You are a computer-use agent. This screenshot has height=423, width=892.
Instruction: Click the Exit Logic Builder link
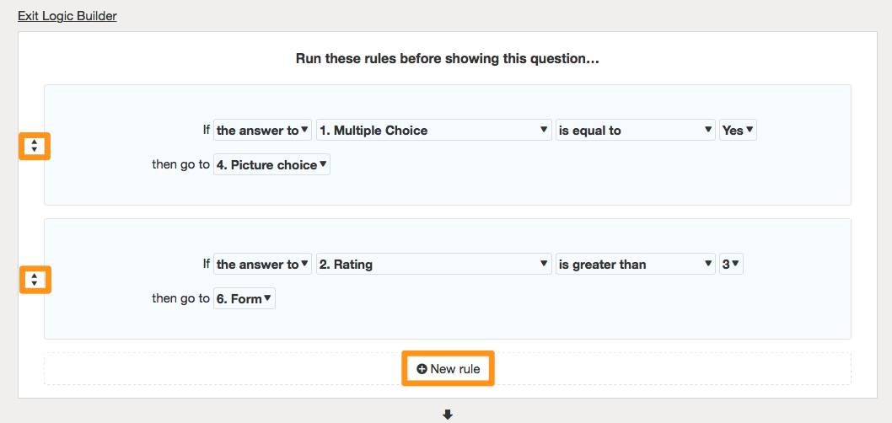click(67, 16)
